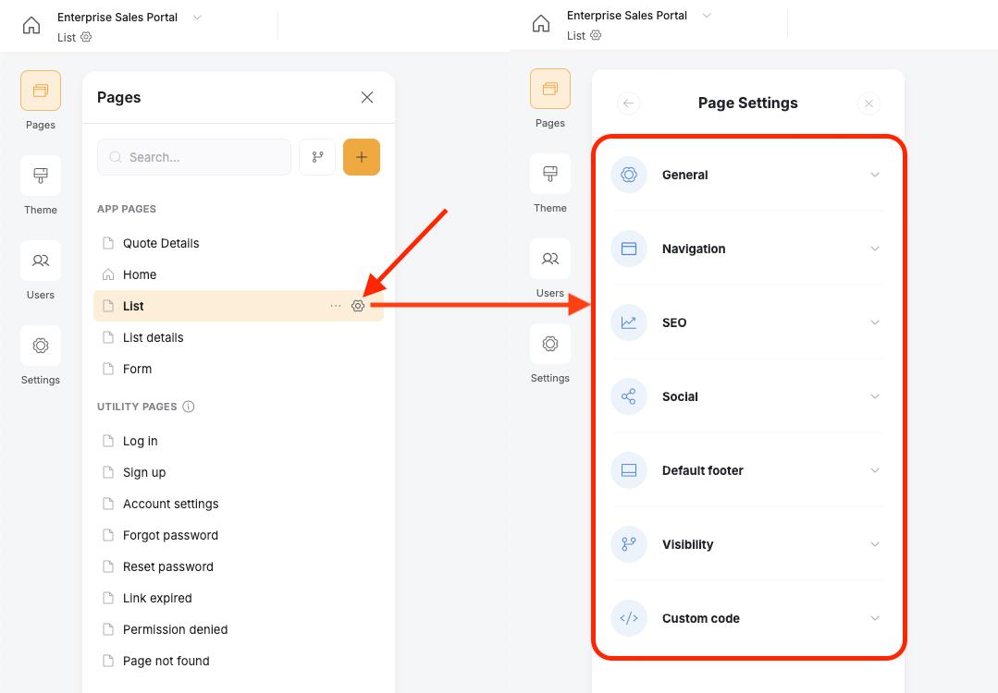
Task: Select the Form page
Action: click(239, 369)
